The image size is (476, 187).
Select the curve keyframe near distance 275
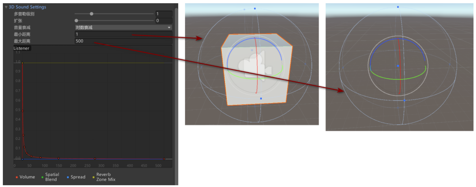pos(95,159)
